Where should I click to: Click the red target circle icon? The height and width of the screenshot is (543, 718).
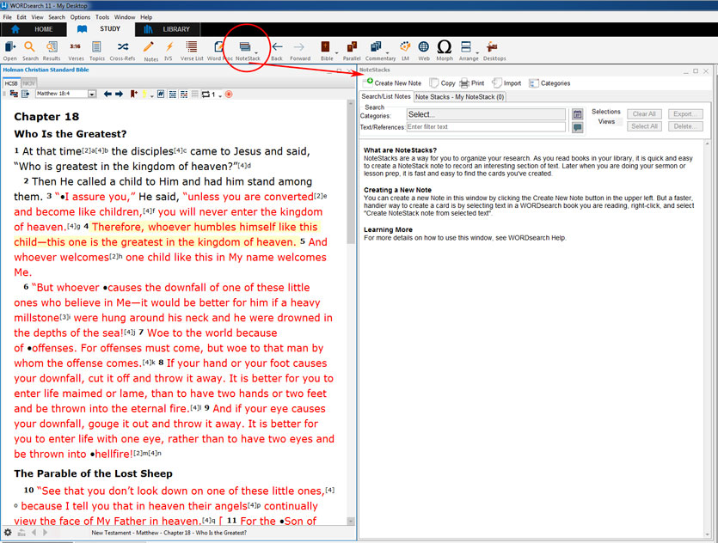(229, 94)
